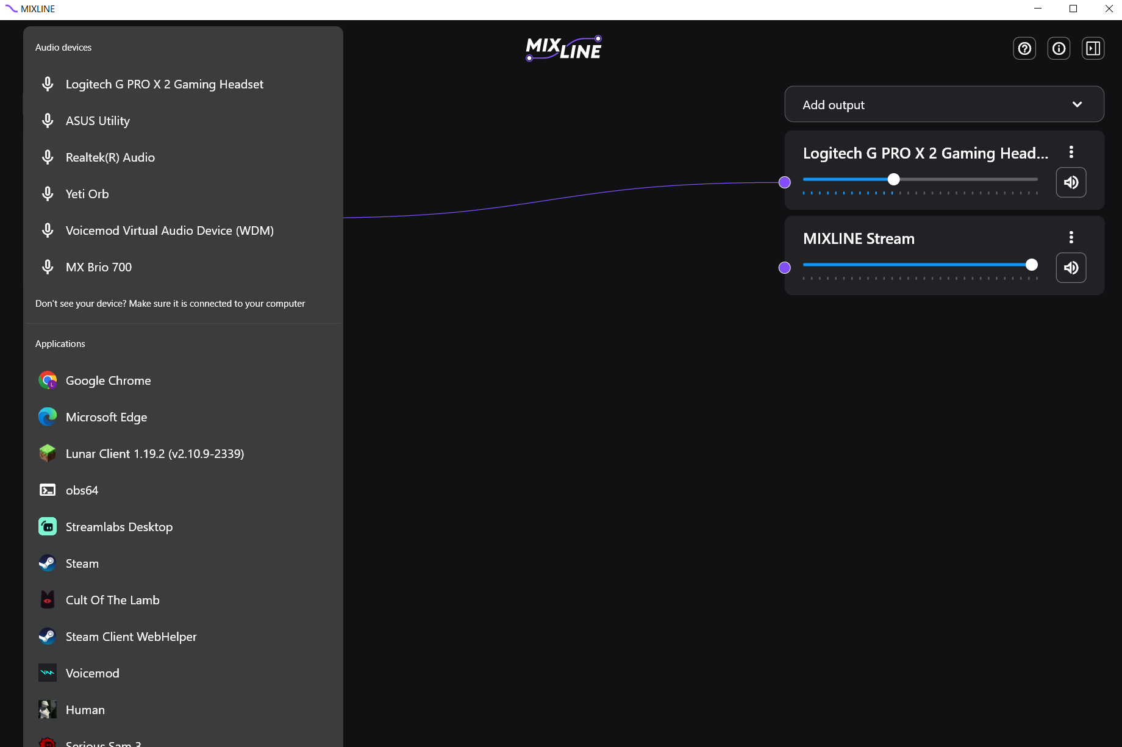Select Yeti Orb microphone
Screen dimensions: 1122x747
[183, 194]
